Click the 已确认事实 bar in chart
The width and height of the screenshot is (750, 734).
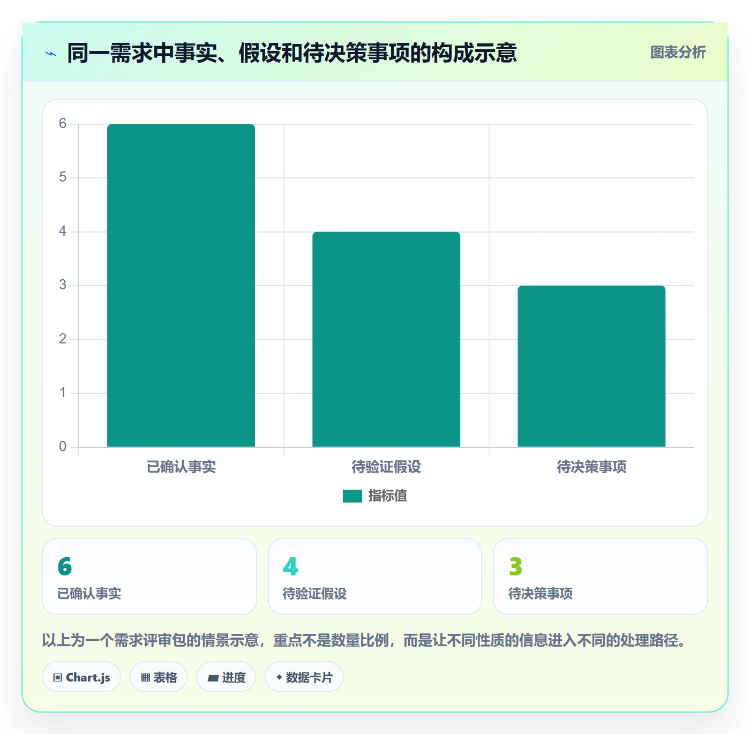[x=181, y=286]
